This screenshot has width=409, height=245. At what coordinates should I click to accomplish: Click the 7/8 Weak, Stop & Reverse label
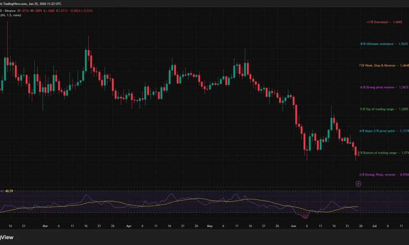384,65
